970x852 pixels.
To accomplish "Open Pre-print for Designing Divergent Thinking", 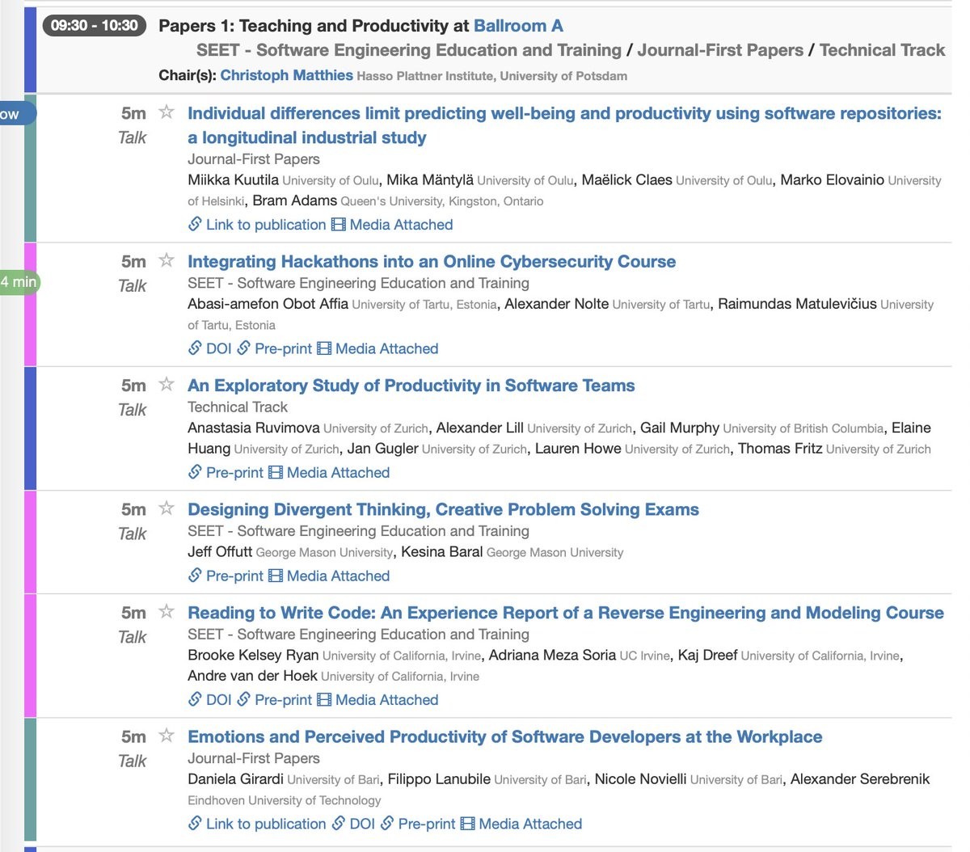I will [226, 576].
